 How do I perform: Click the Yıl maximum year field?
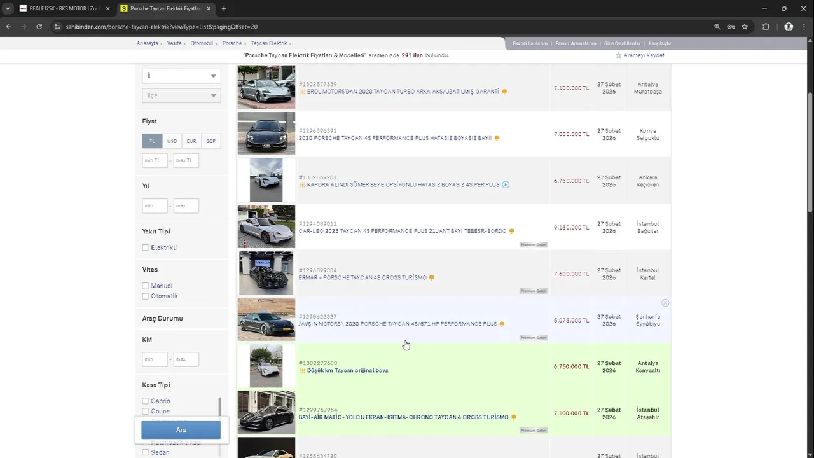[x=186, y=206]
